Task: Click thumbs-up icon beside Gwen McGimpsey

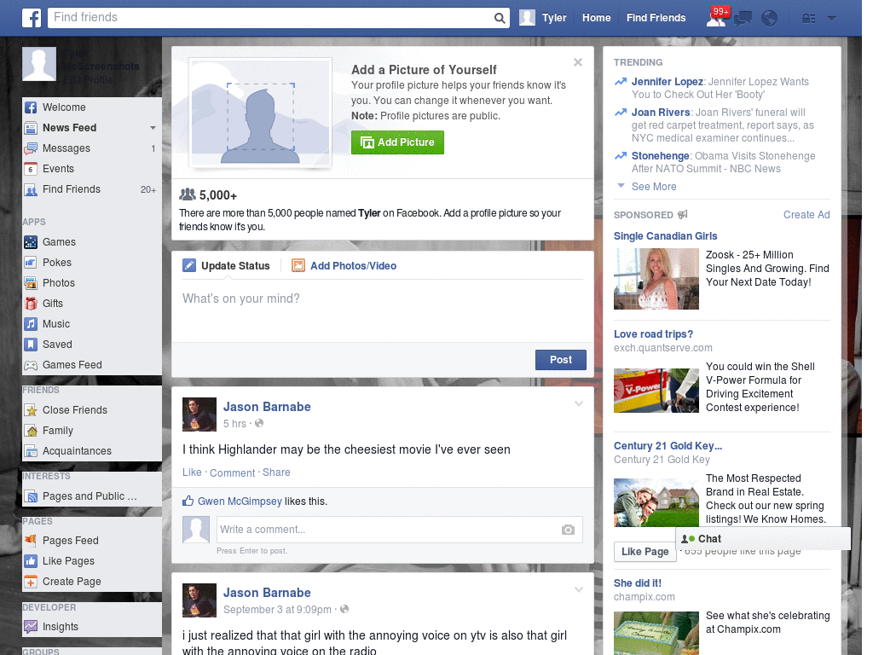Action: click(x=188, y=501)
